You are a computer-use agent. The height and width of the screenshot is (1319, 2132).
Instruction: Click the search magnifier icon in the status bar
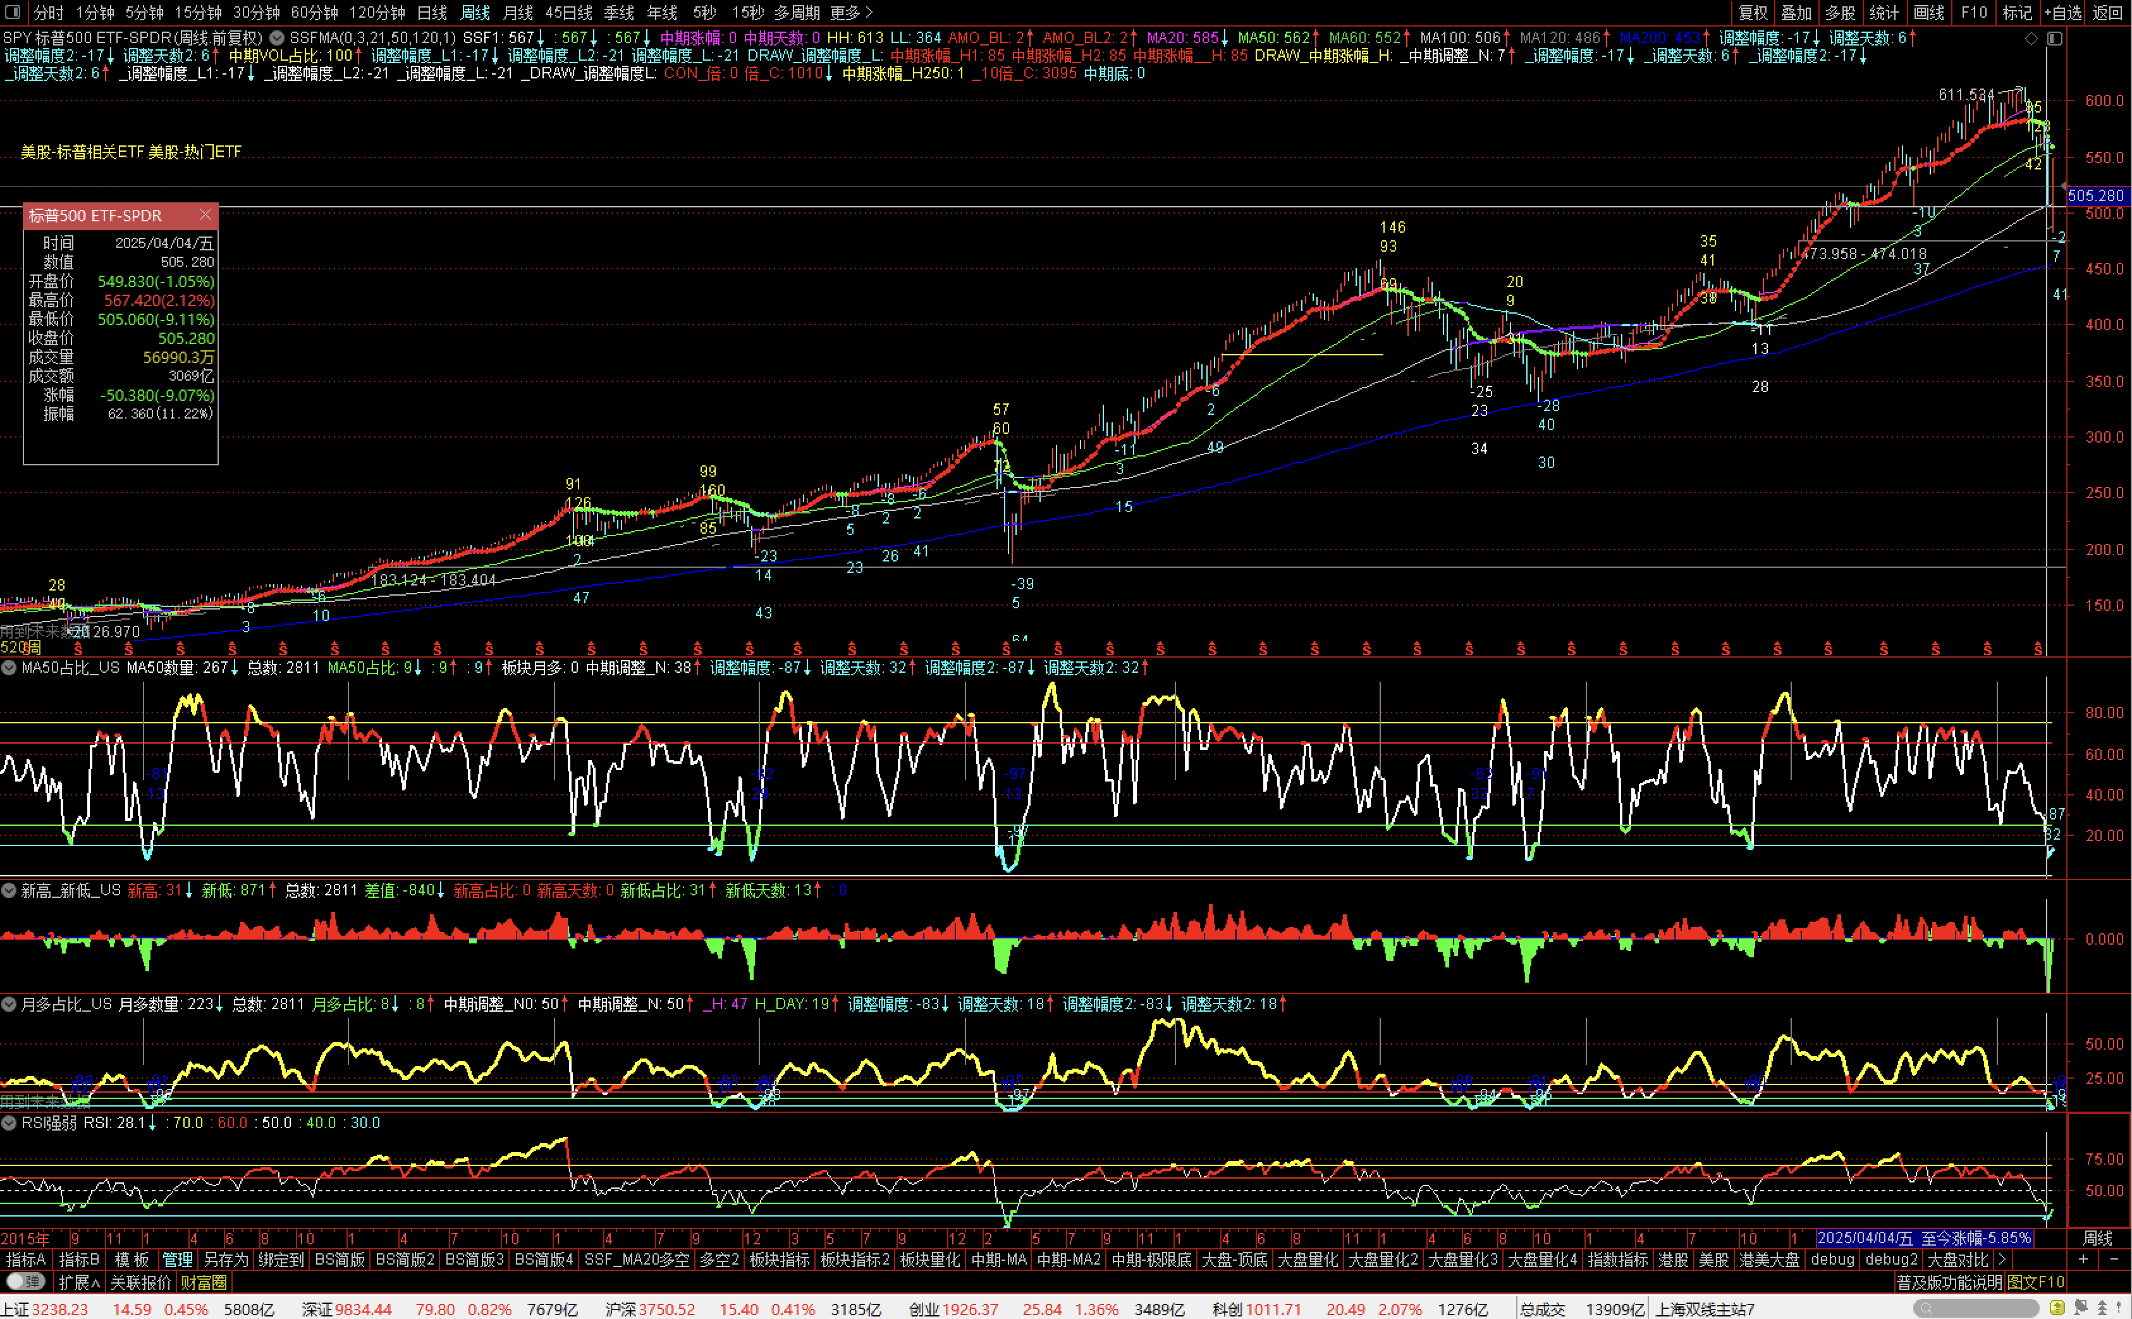coord(1927,1308)
